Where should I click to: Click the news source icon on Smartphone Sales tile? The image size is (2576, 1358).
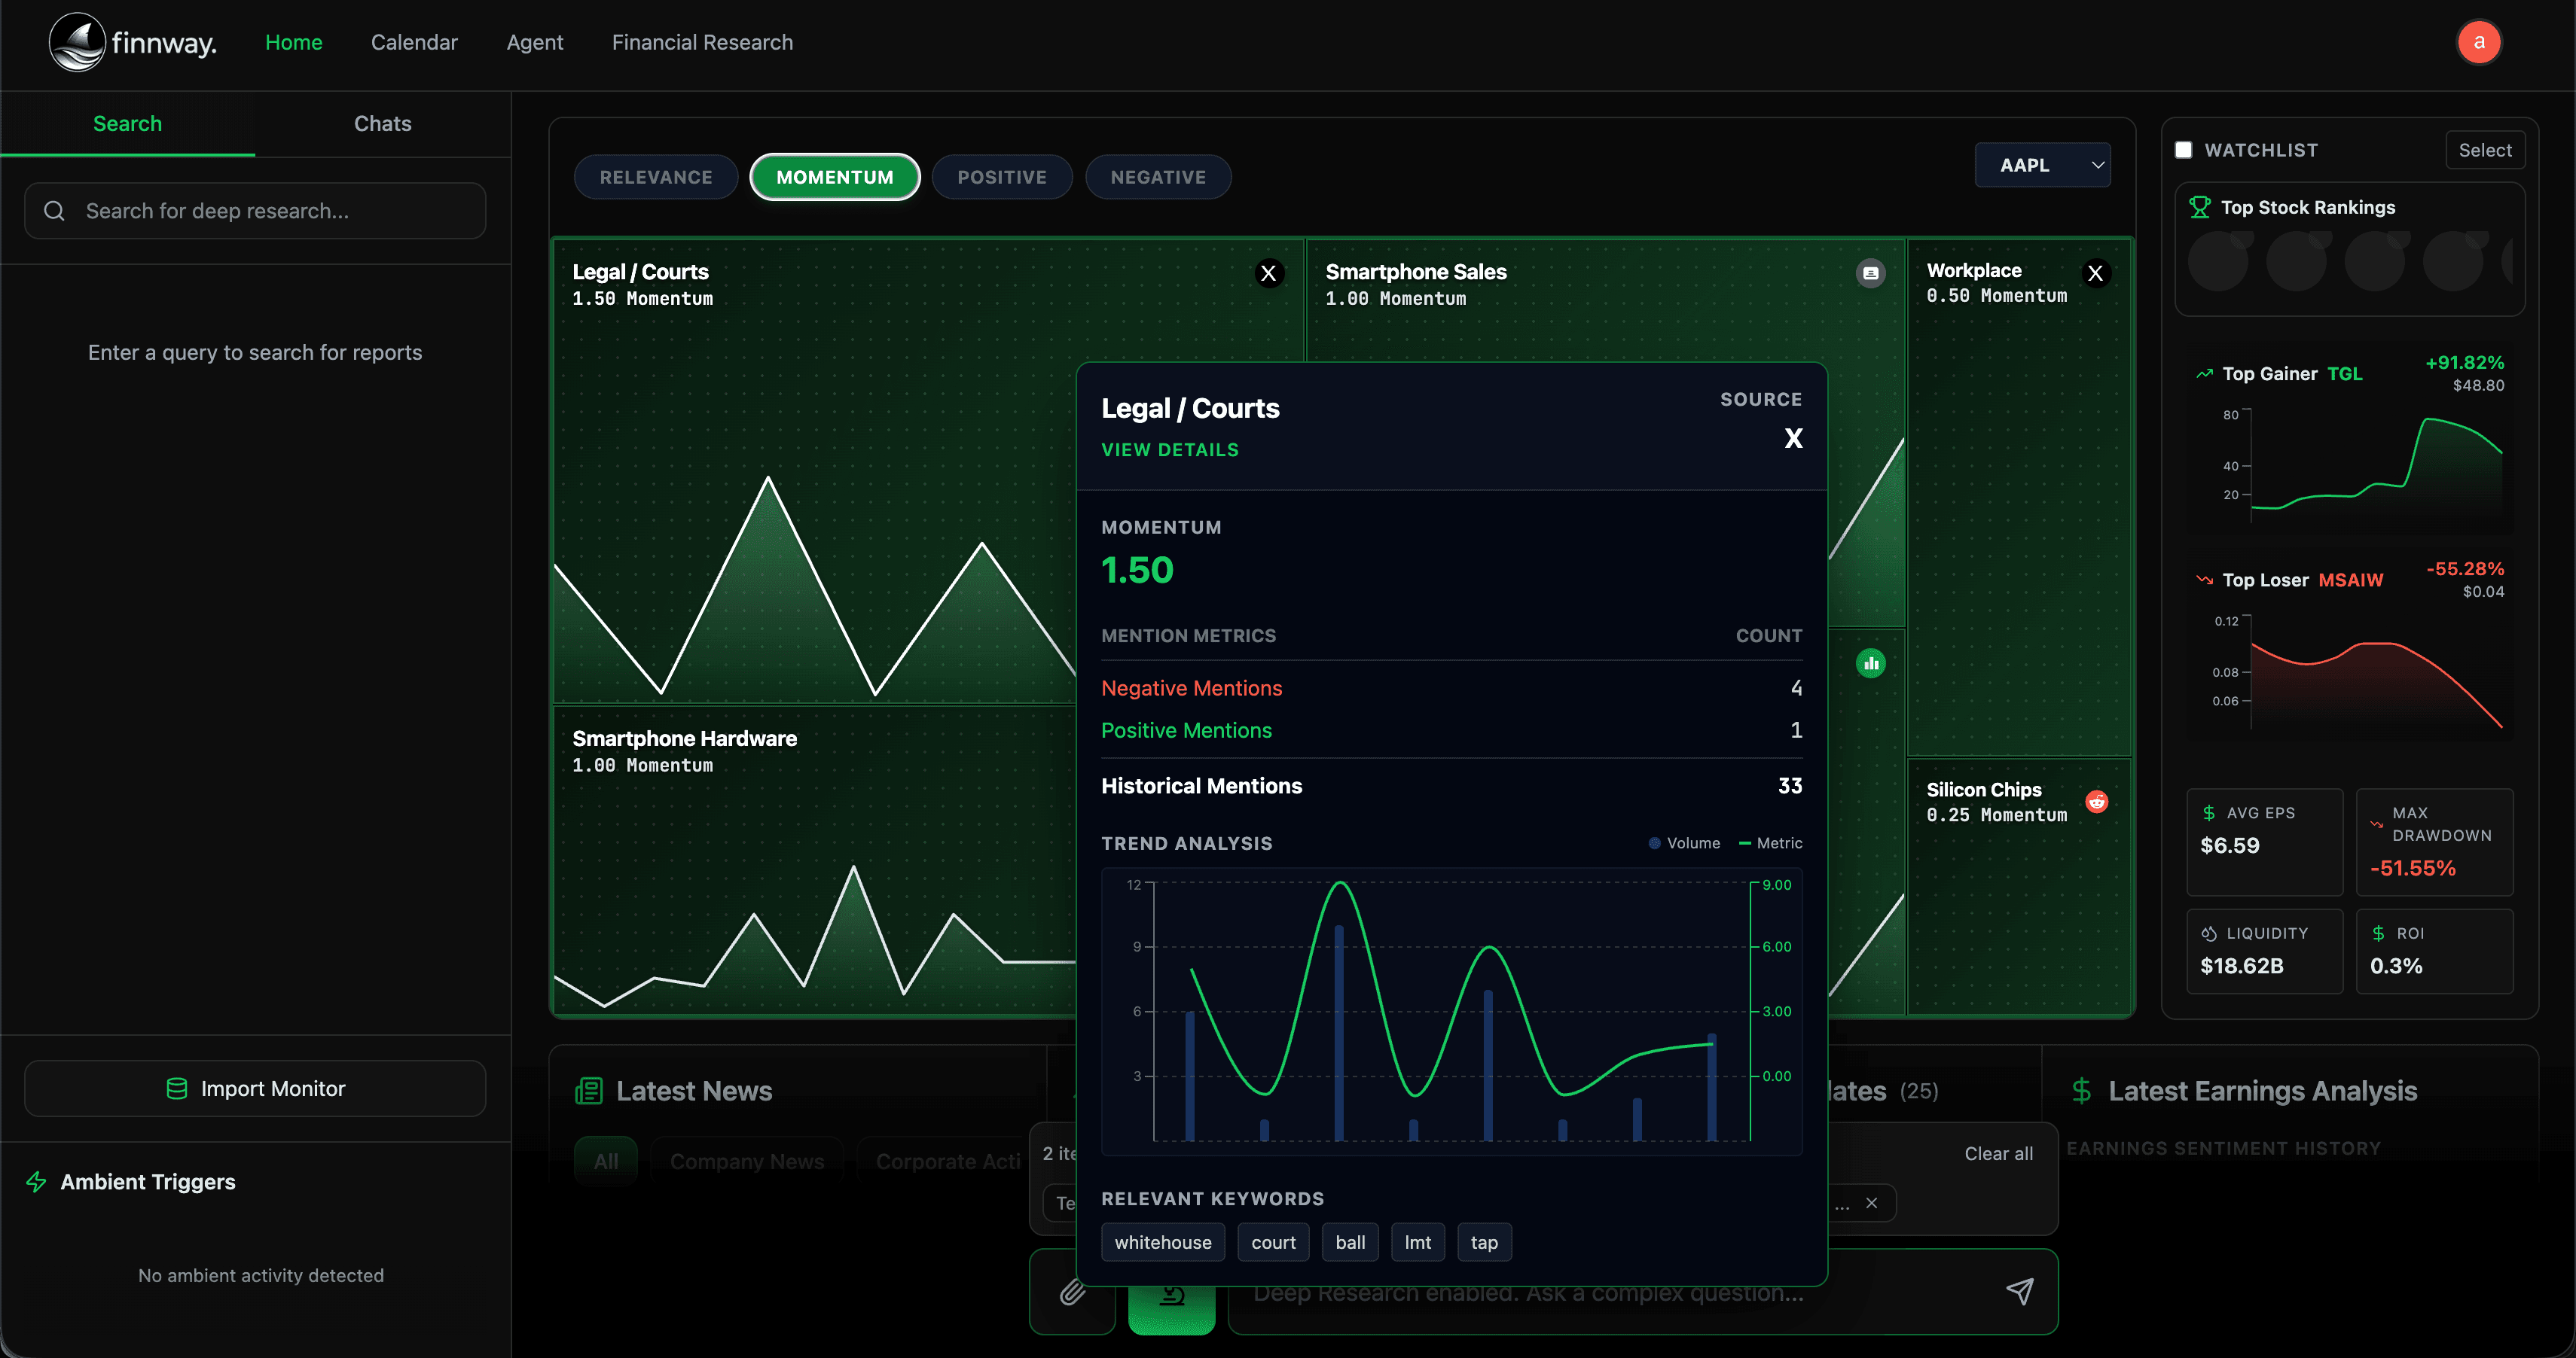coord(1870,273)
